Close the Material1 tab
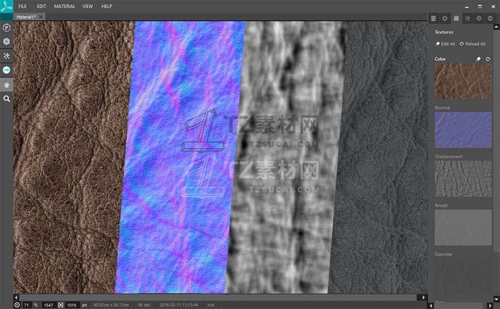Viewport: 500px width, 309px height. [x=41, y=17]
